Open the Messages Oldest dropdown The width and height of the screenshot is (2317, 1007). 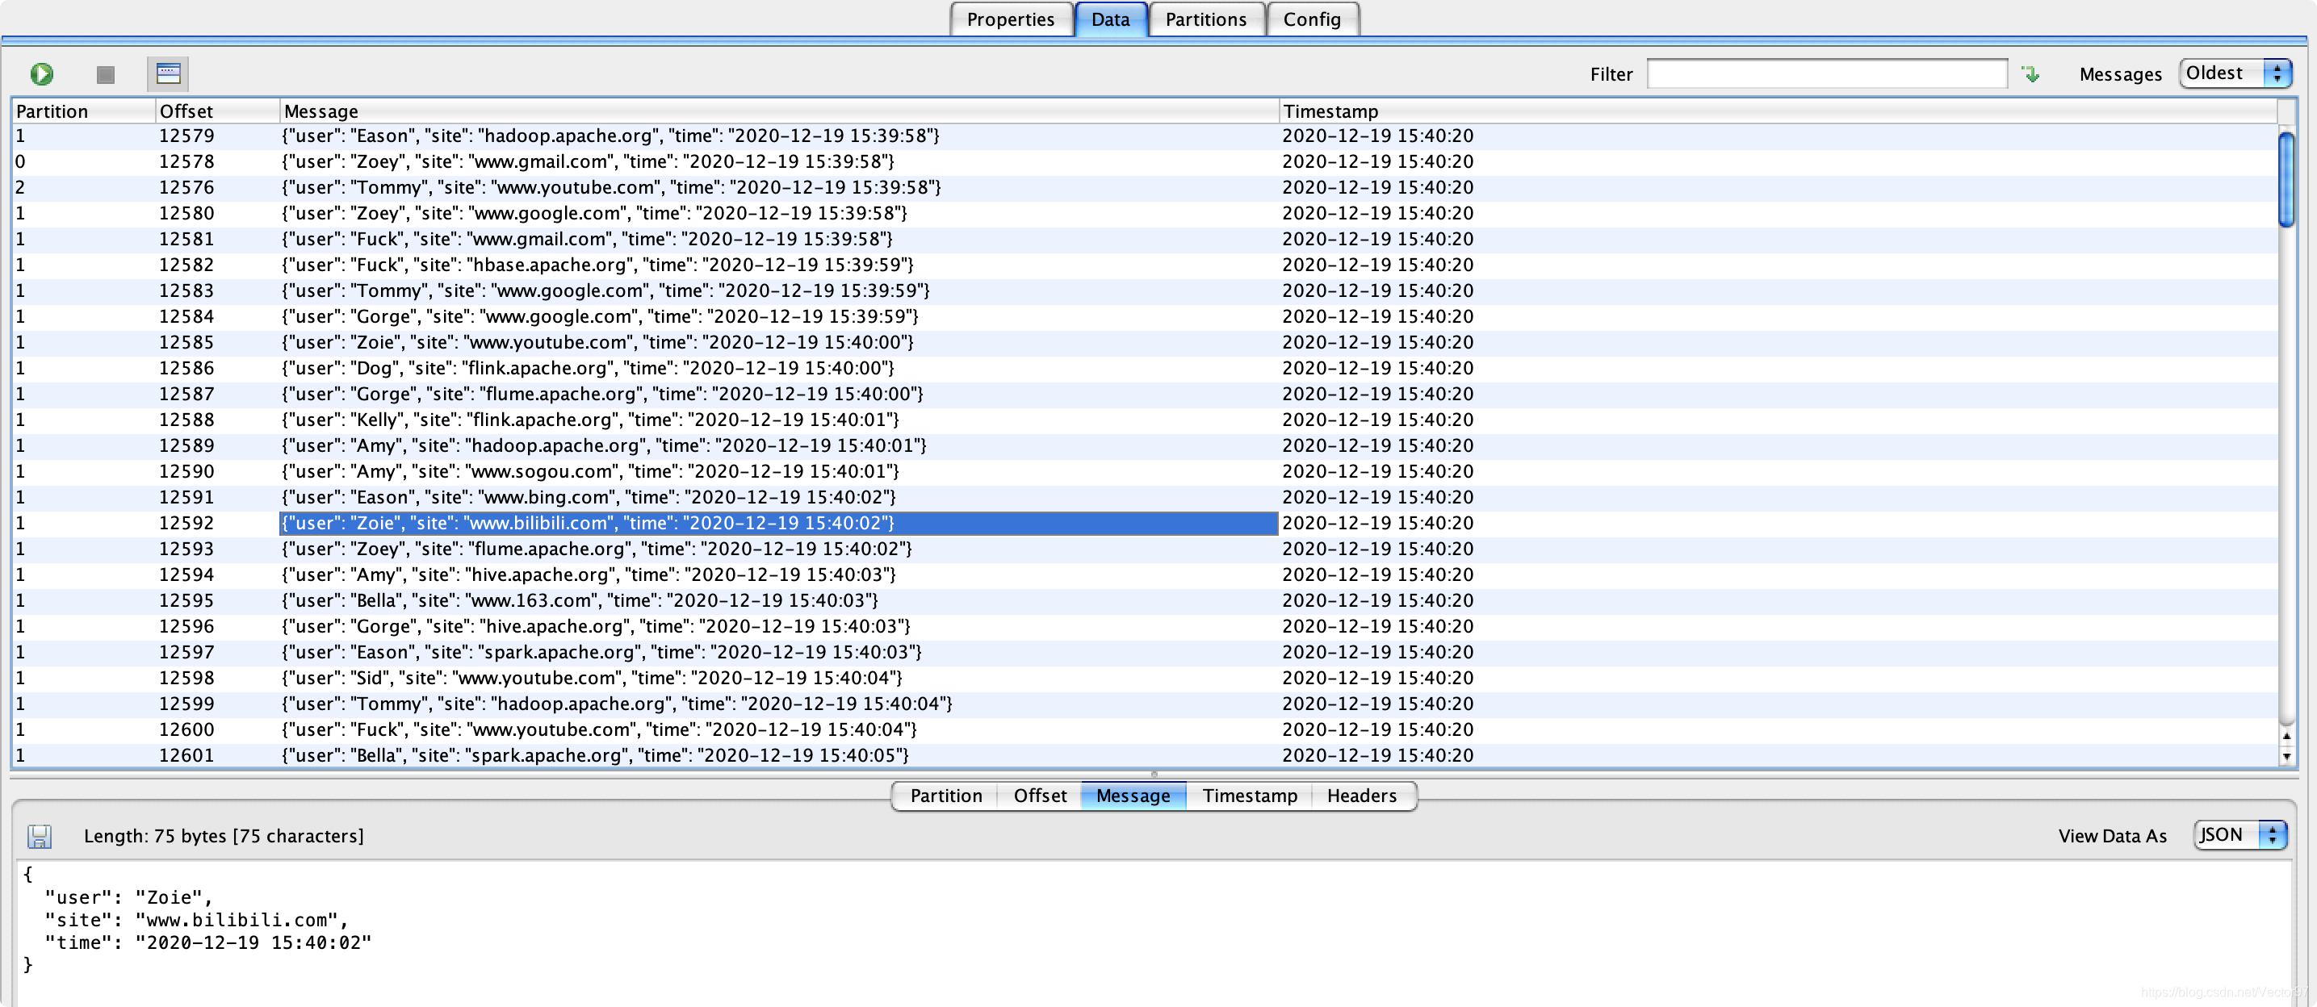(2235, 73)
